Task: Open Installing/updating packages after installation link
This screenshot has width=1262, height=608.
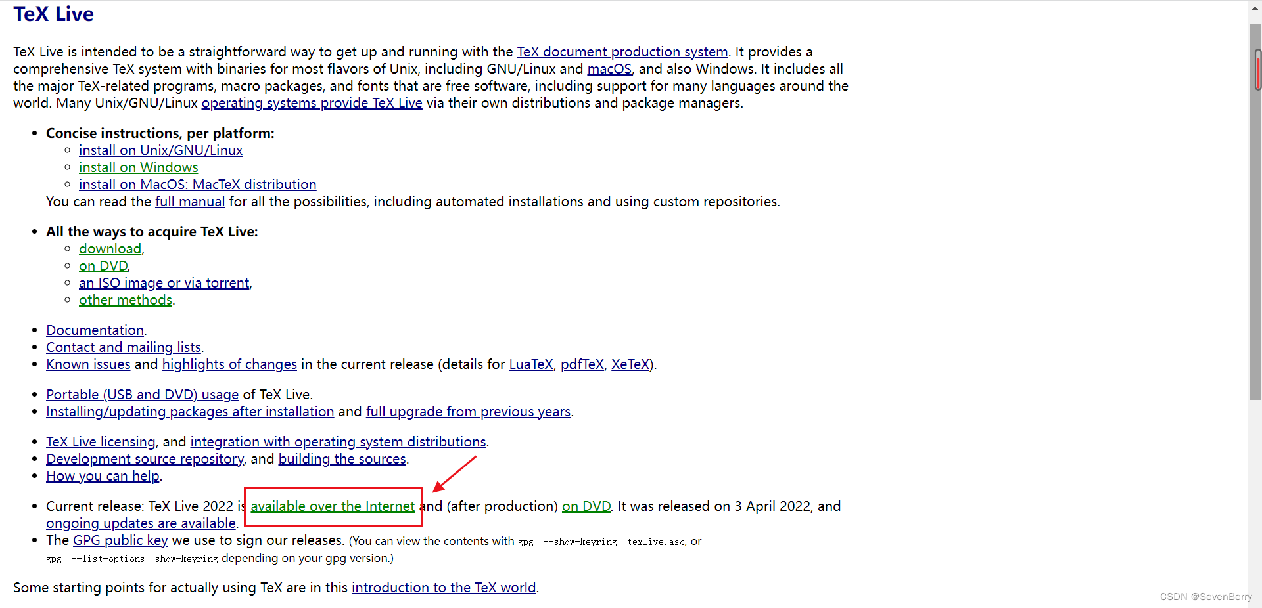Action: coord(190,412)
